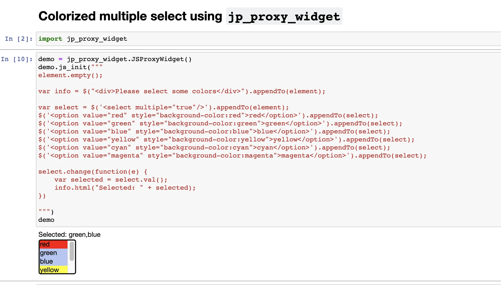
Task: Select the yellow option in list
Action: pos(54,269)
